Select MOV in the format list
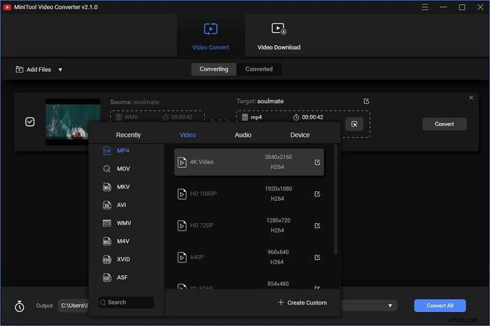Screen dimensions: 490x326 pyautogui.click(x=123, y=168)
